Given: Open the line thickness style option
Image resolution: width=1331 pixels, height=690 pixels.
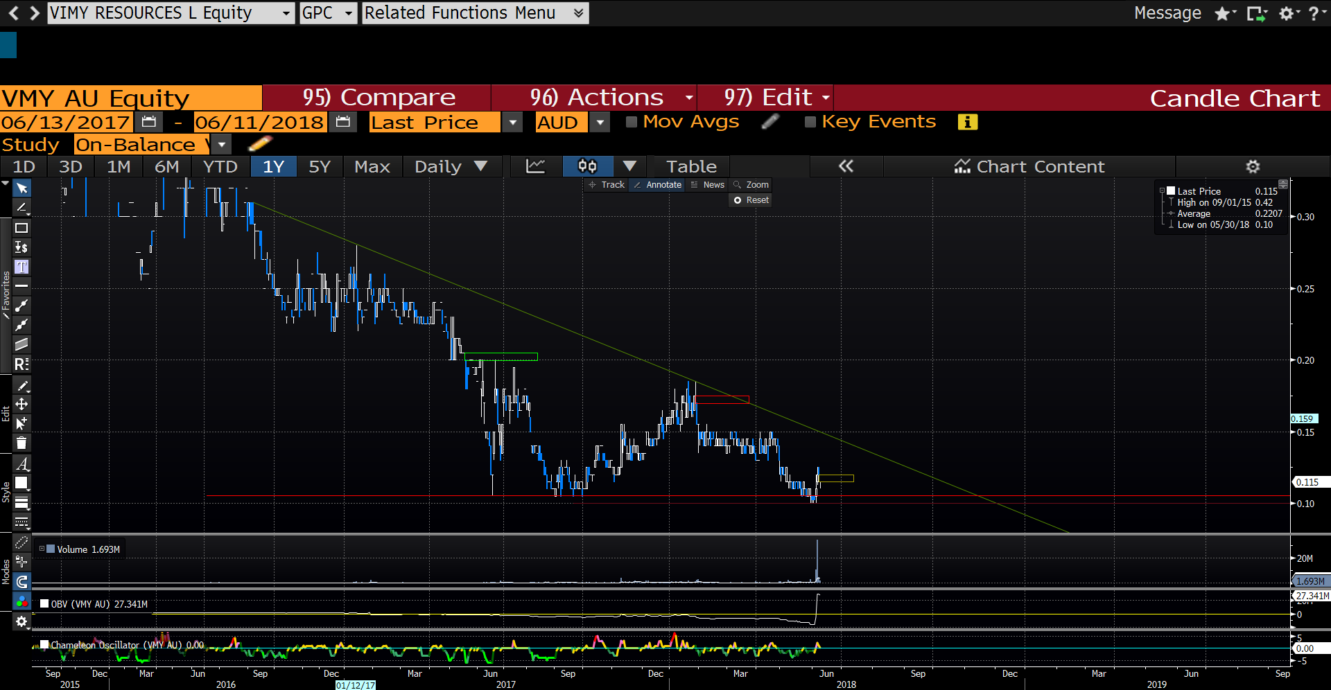Looking at the screenshot, I should (x=21, y=502).
